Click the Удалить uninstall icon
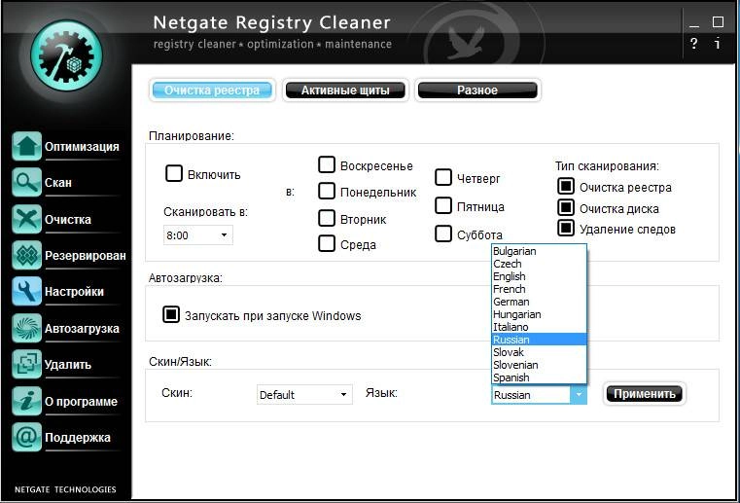740x503 pixels. coord(26,364)
